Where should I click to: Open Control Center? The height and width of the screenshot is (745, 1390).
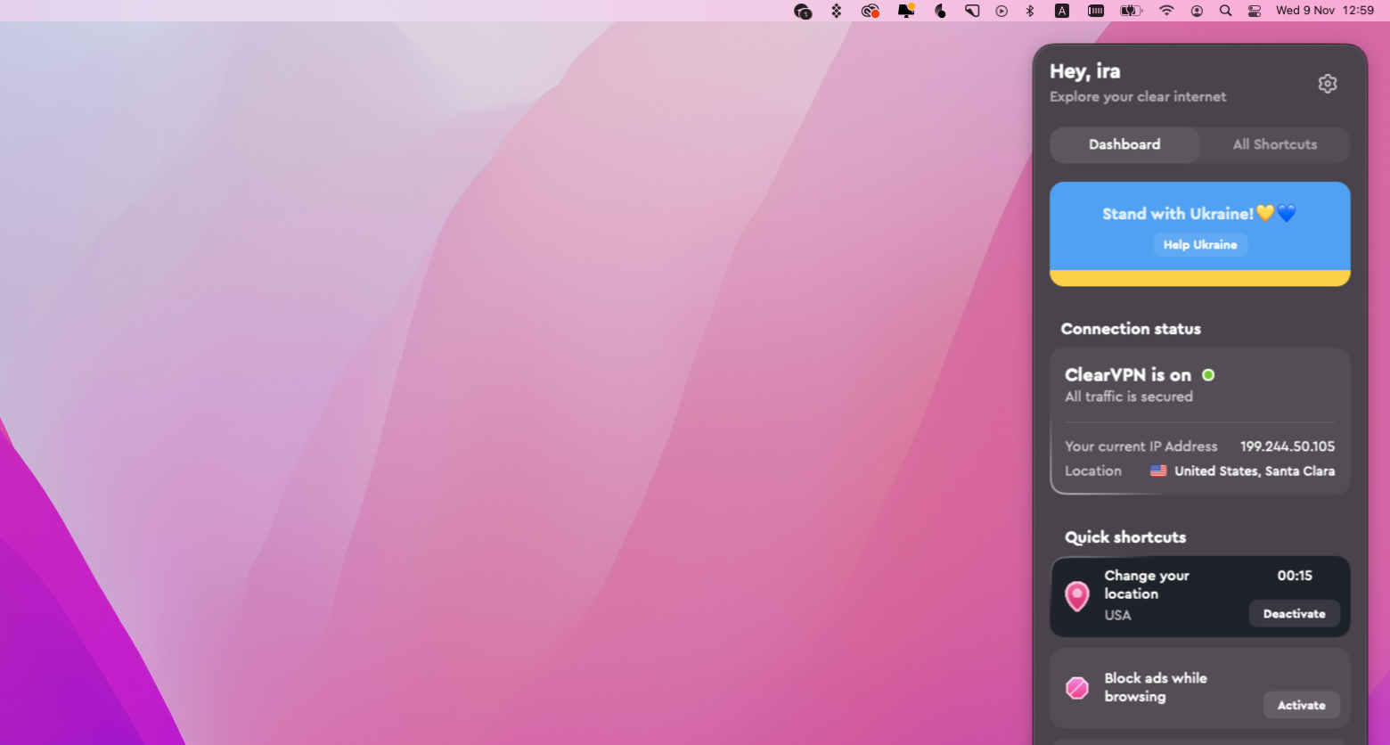(1255, 11)
